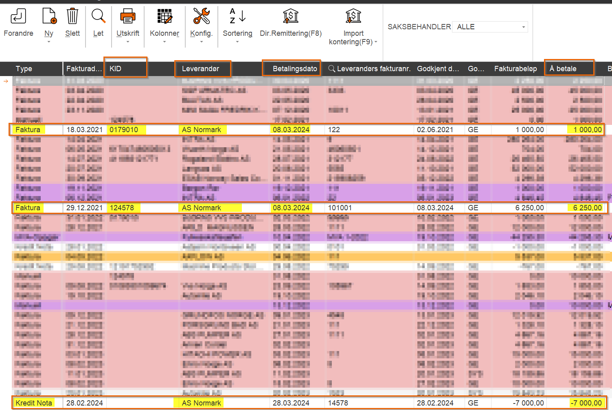Sort by the Fakturad... column header
Viewport: 612px width, 410px height.
point(84,69)
